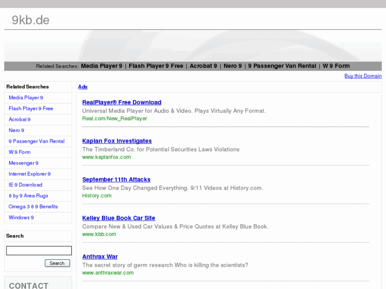Click 'Flash Player 9 Free' in top bar
Viewport: 386px width, 289px height.
click(x=156, y=66)
